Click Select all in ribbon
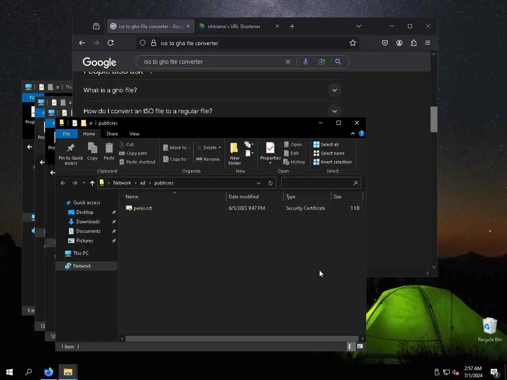The height and width of the screenshot is (380, 507). [326, 144]
